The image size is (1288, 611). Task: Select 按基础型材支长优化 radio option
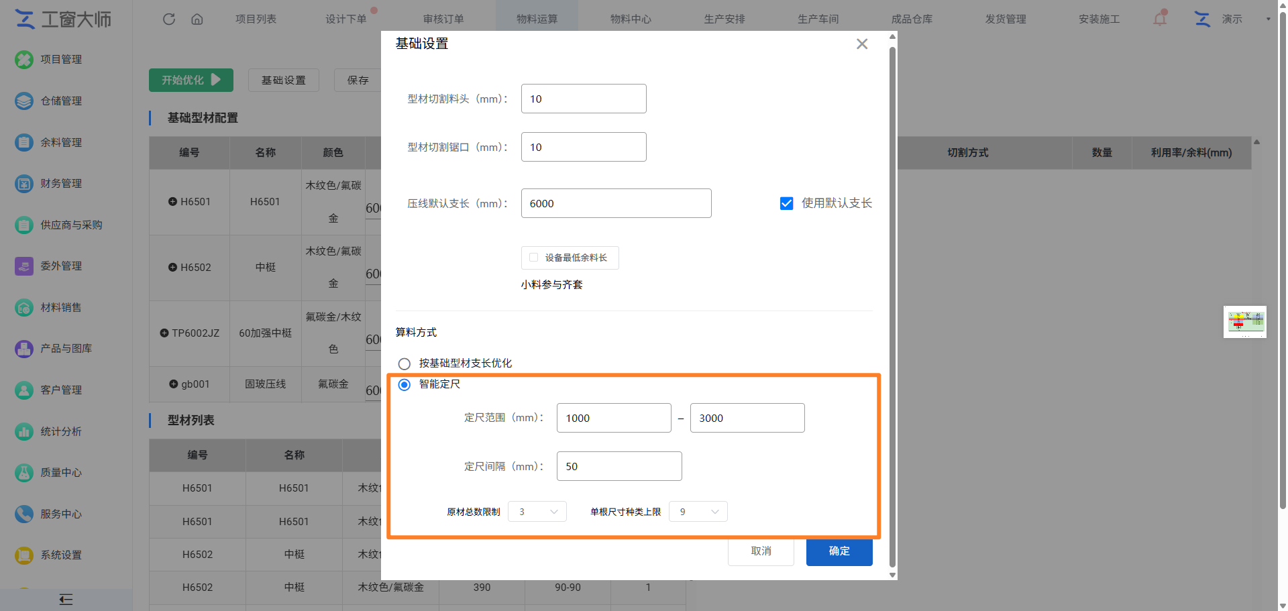405,364
